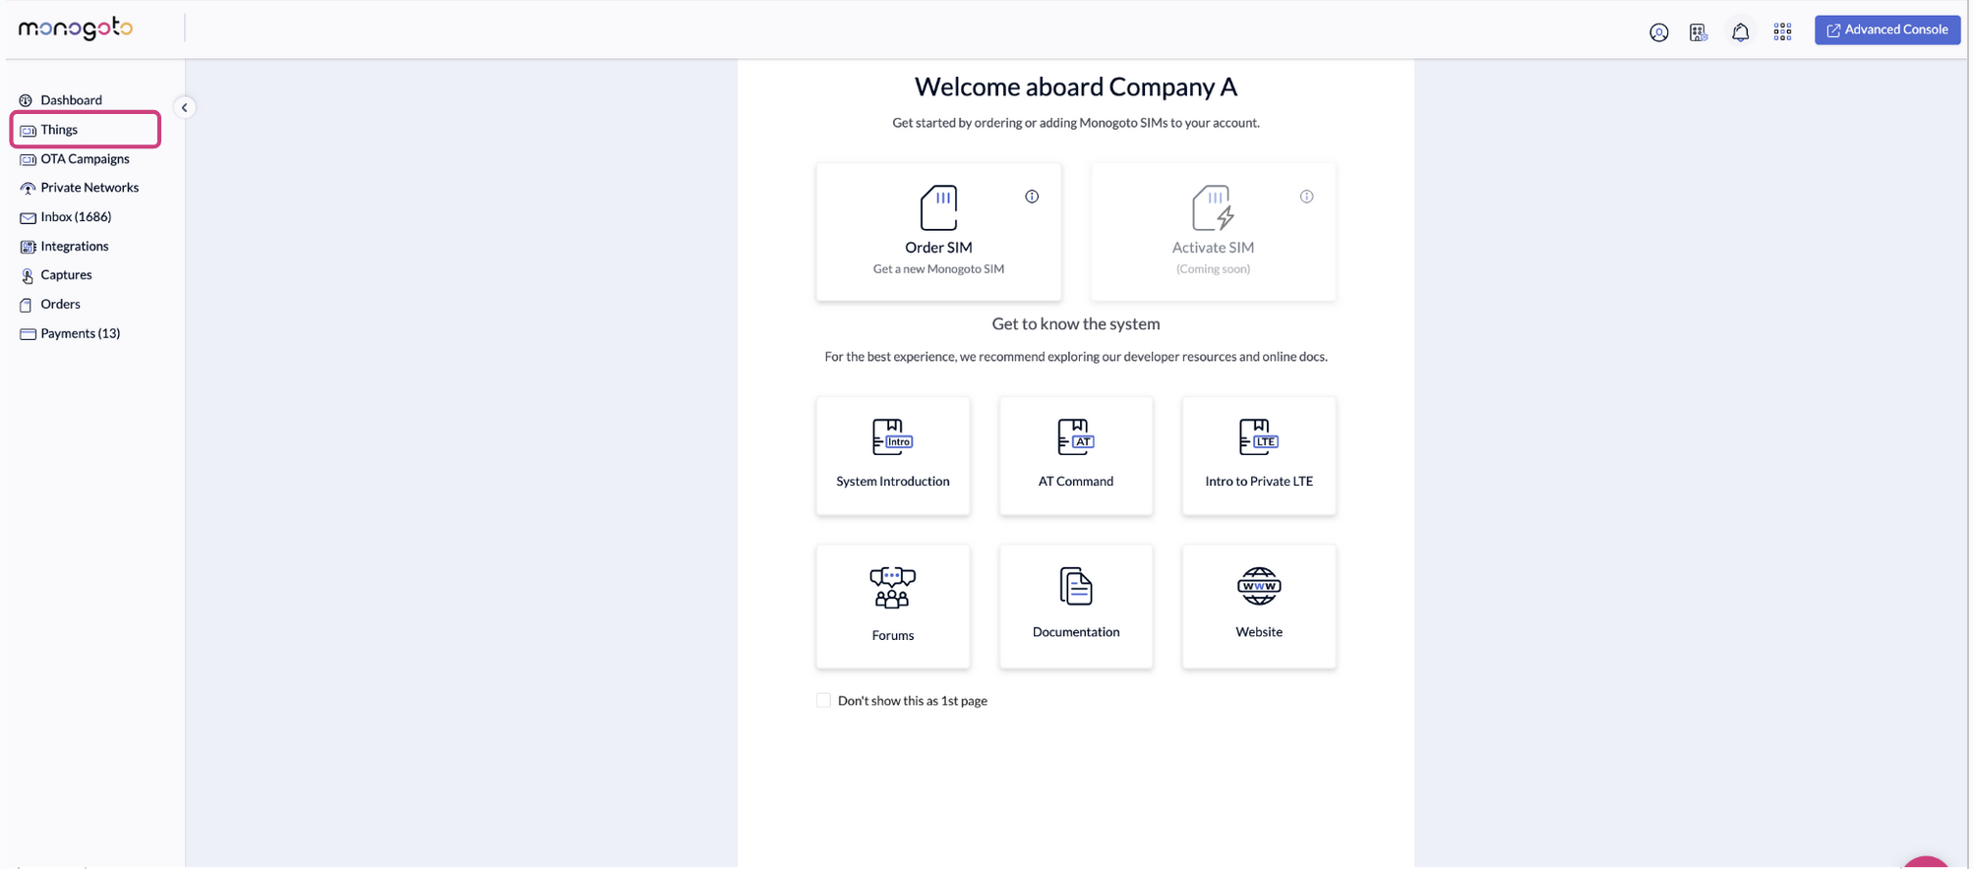
Task: Collapse the left sidebar with chevron
Action: click(x=184, y=108)
